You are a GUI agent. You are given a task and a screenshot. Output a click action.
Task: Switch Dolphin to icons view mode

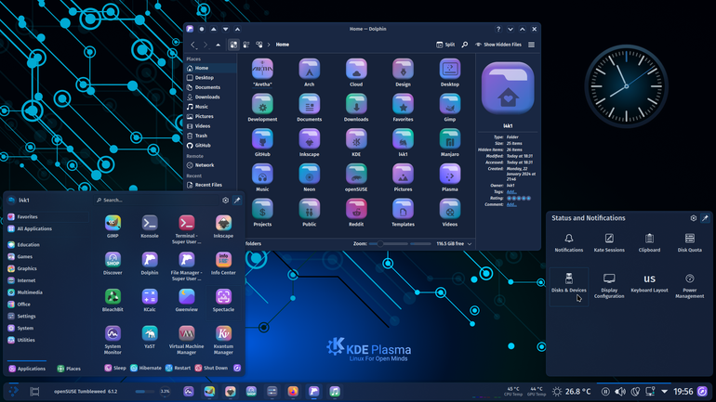(233, 45)
